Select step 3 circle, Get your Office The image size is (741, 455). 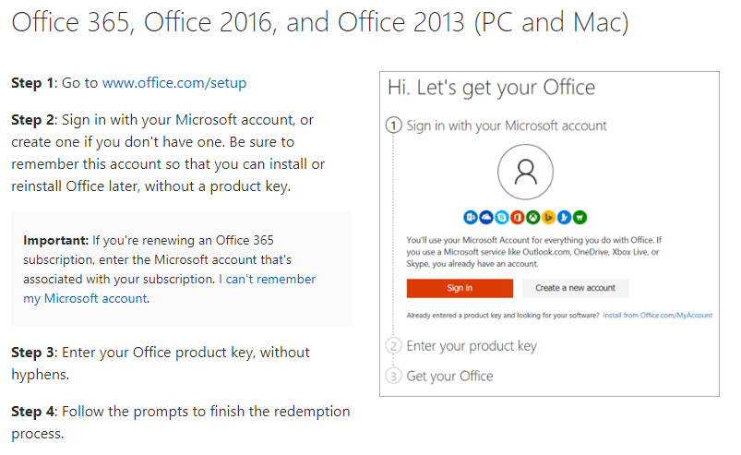click(x=395, y=376)
